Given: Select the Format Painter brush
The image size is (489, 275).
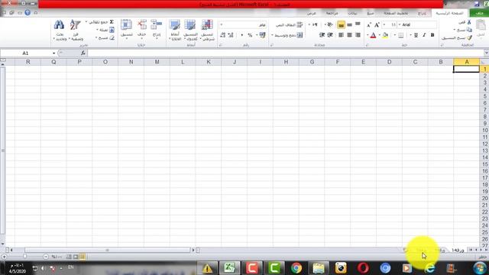Looking at the screenshot, I should coord(469,37).
